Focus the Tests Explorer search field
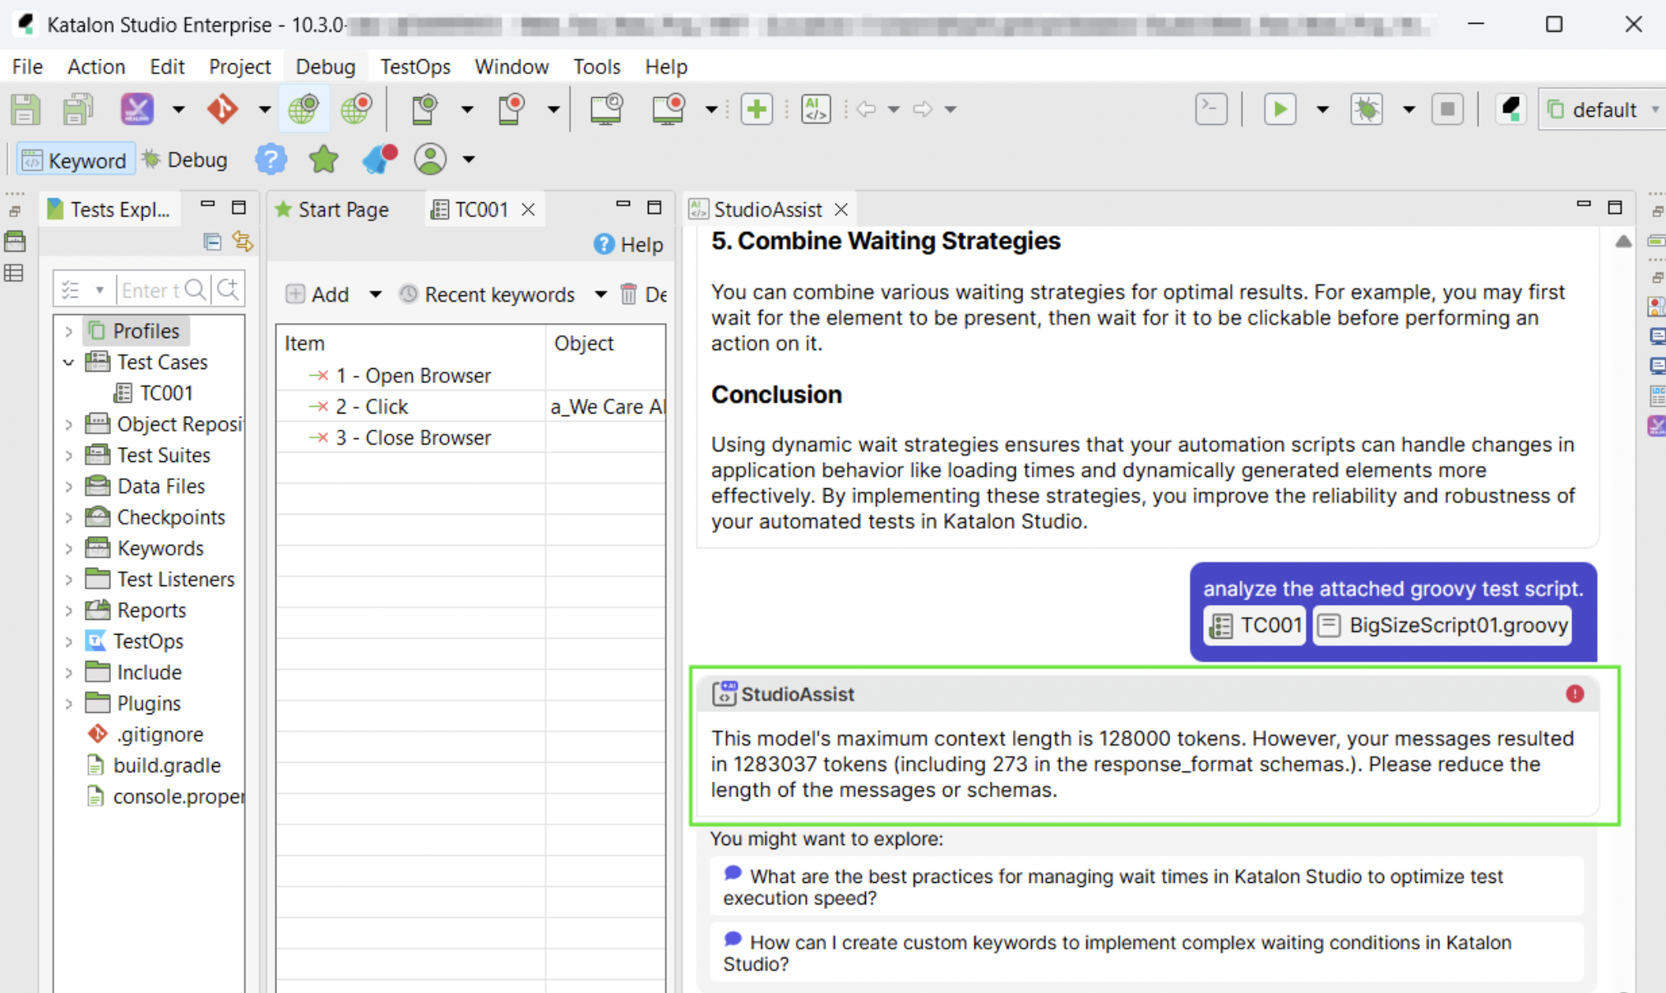The width and height of the screenshot is (1666, 993). coord(150,290)
